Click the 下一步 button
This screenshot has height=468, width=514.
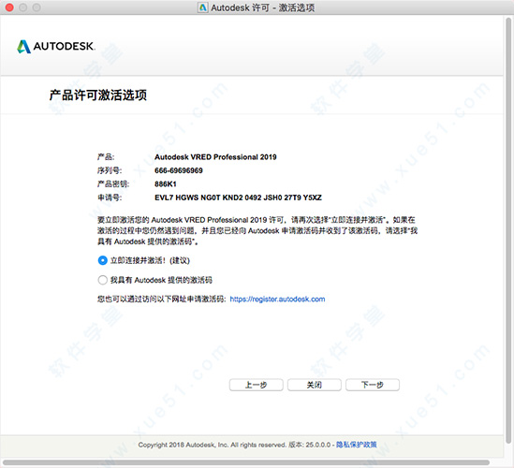point(373,385)
